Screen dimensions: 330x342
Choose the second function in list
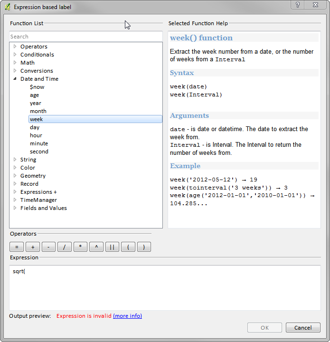point(39,152)
